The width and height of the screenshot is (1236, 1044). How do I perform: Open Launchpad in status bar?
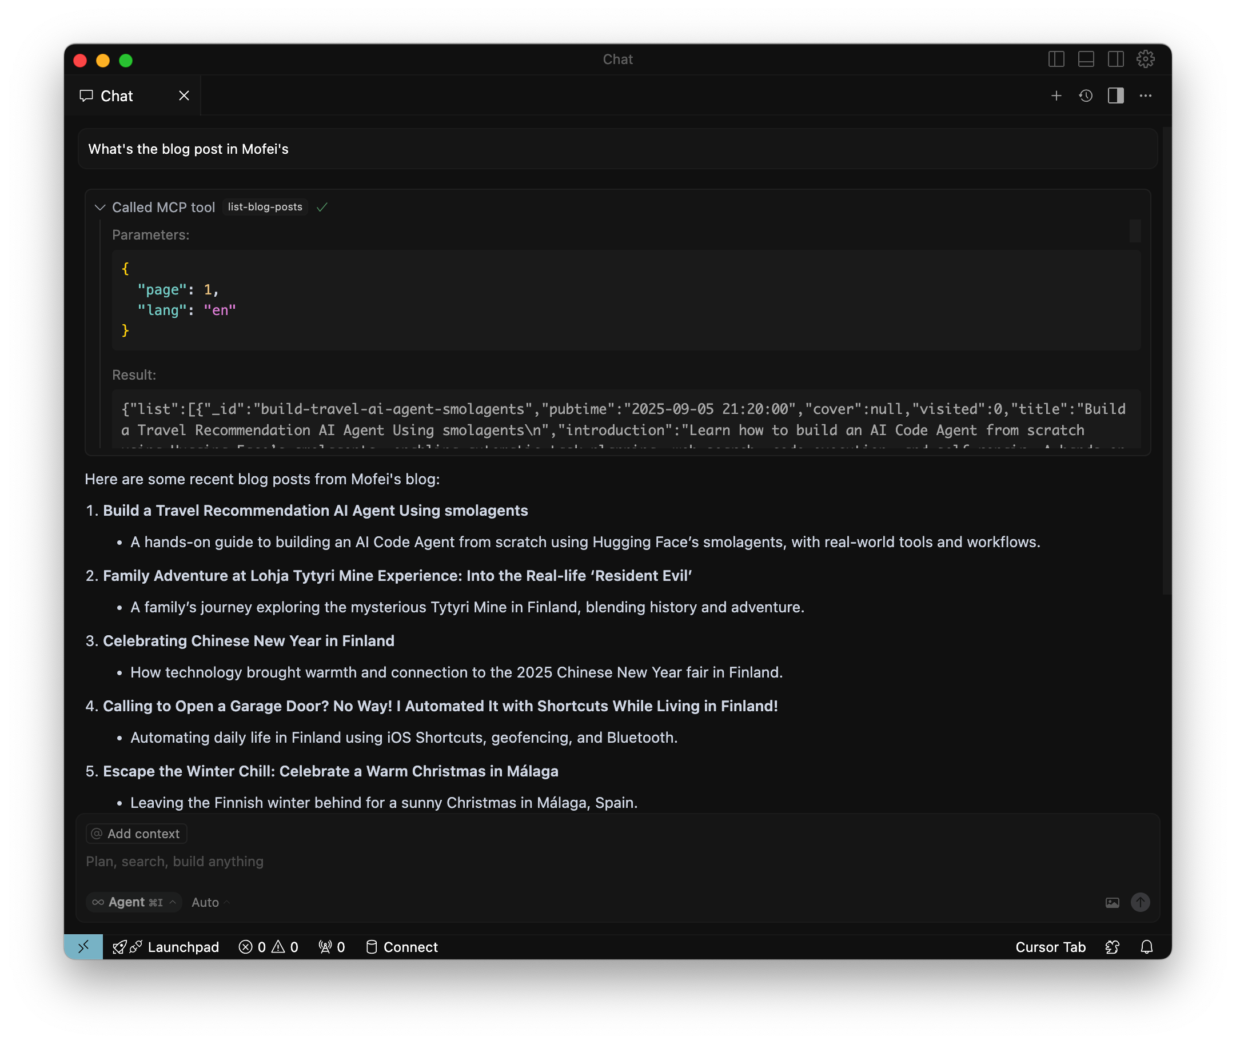coord(166,946)
